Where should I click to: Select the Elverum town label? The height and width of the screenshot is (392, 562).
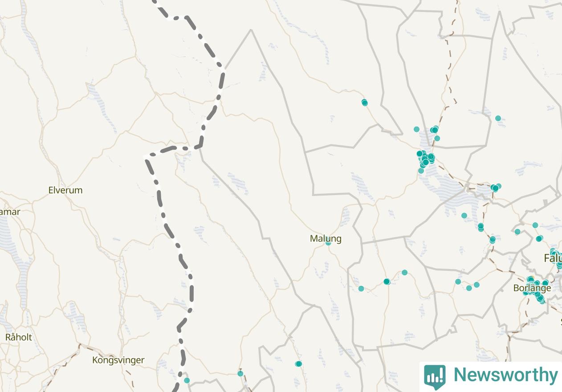tap(65, 190)
